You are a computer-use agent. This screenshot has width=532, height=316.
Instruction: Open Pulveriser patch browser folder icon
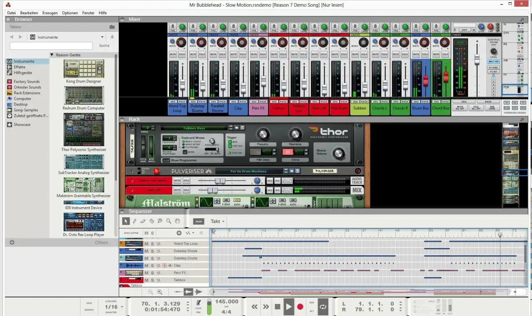292,171
